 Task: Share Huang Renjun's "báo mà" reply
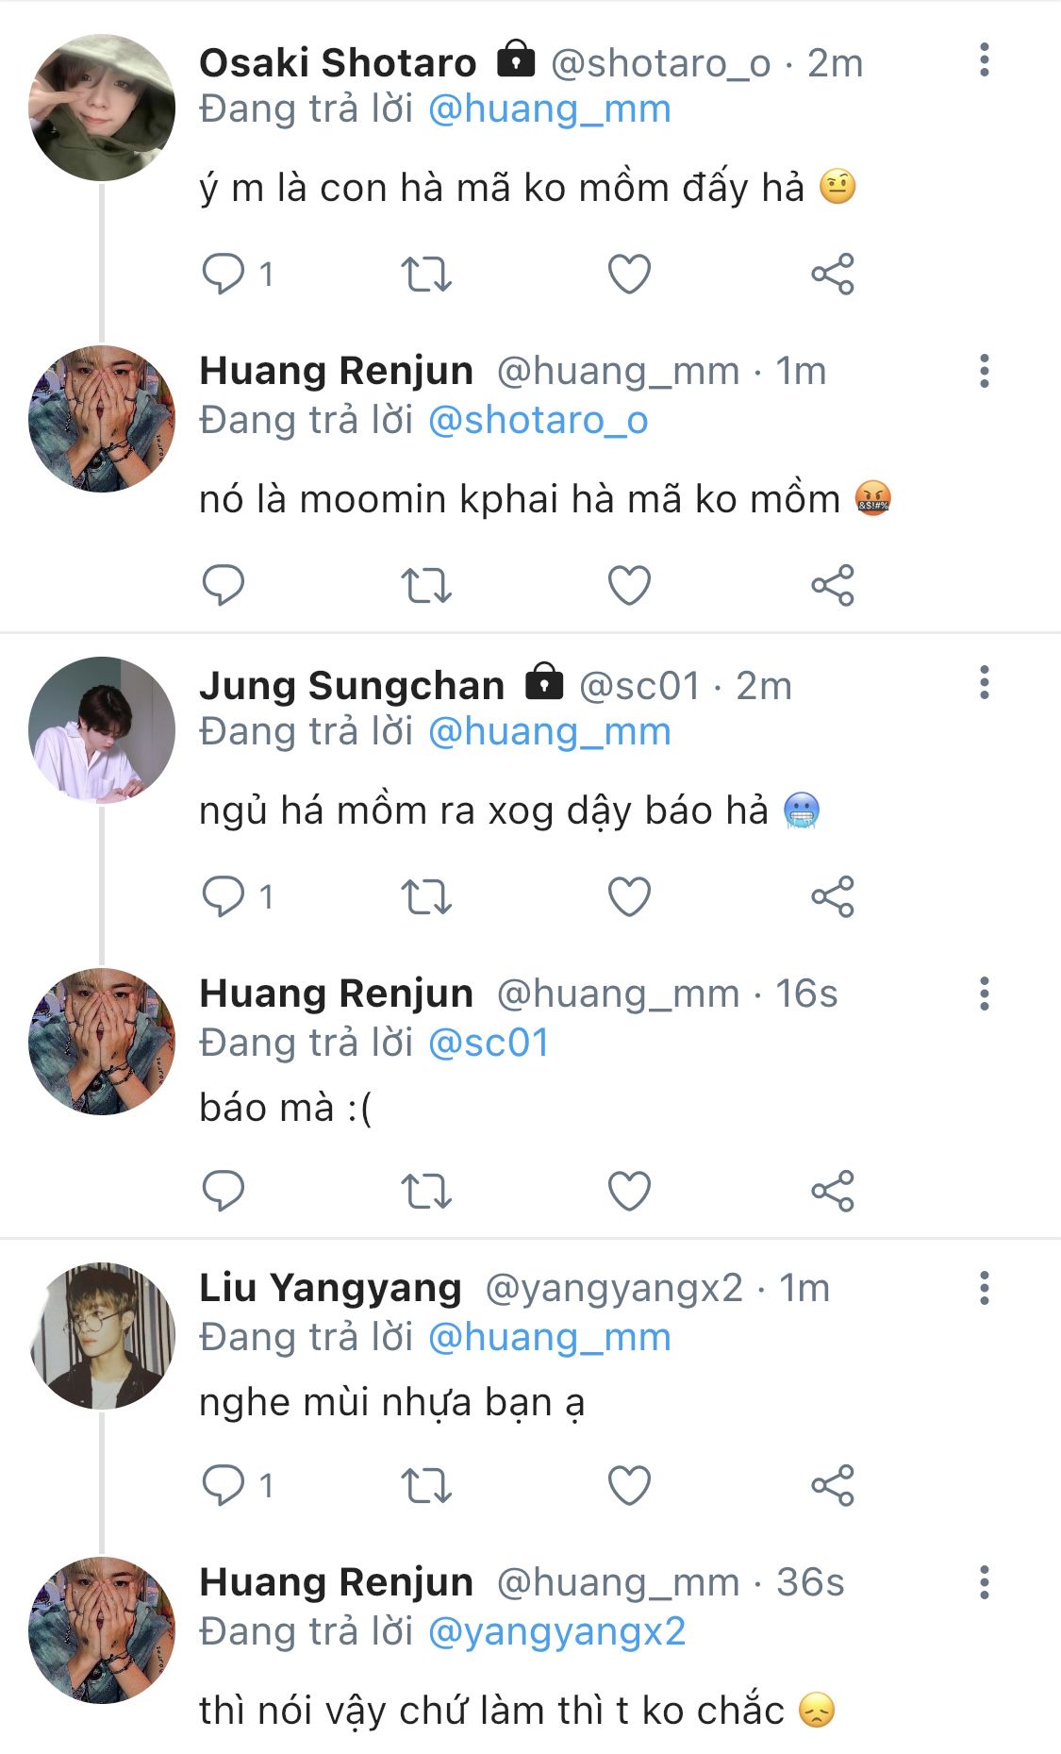832,1191
